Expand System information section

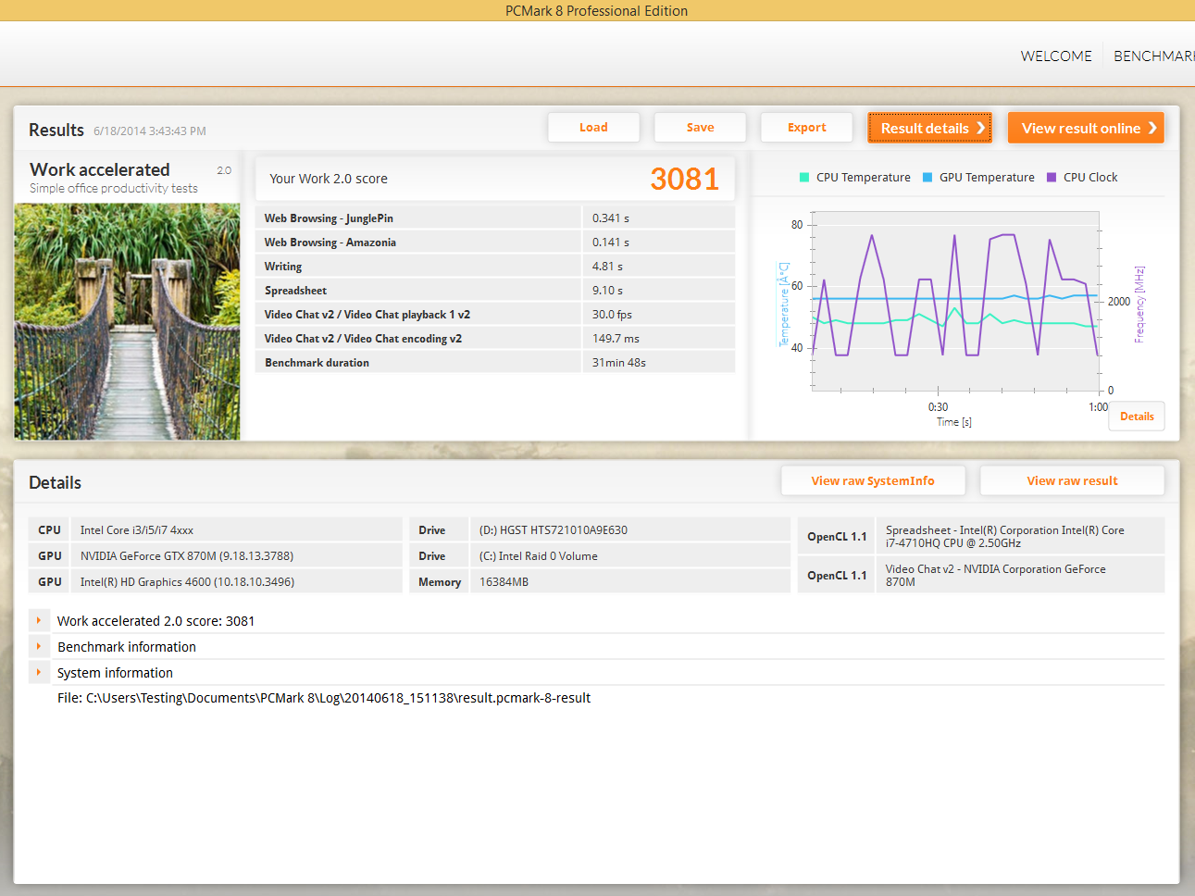click(39, 673)
